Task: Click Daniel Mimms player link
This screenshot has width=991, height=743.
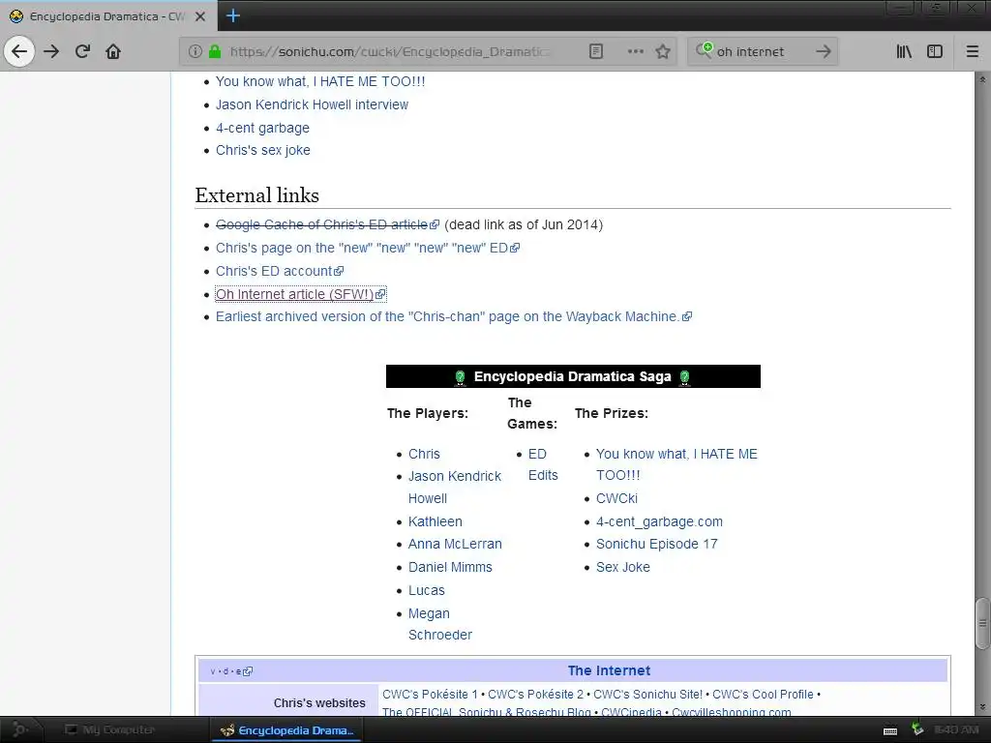Action: (450, 567)
